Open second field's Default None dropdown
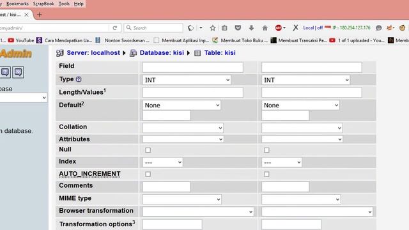 coord(300,105)
